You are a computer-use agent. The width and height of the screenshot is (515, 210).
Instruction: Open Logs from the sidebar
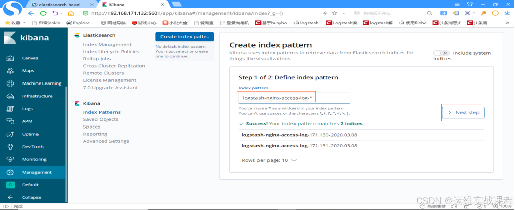27,109
